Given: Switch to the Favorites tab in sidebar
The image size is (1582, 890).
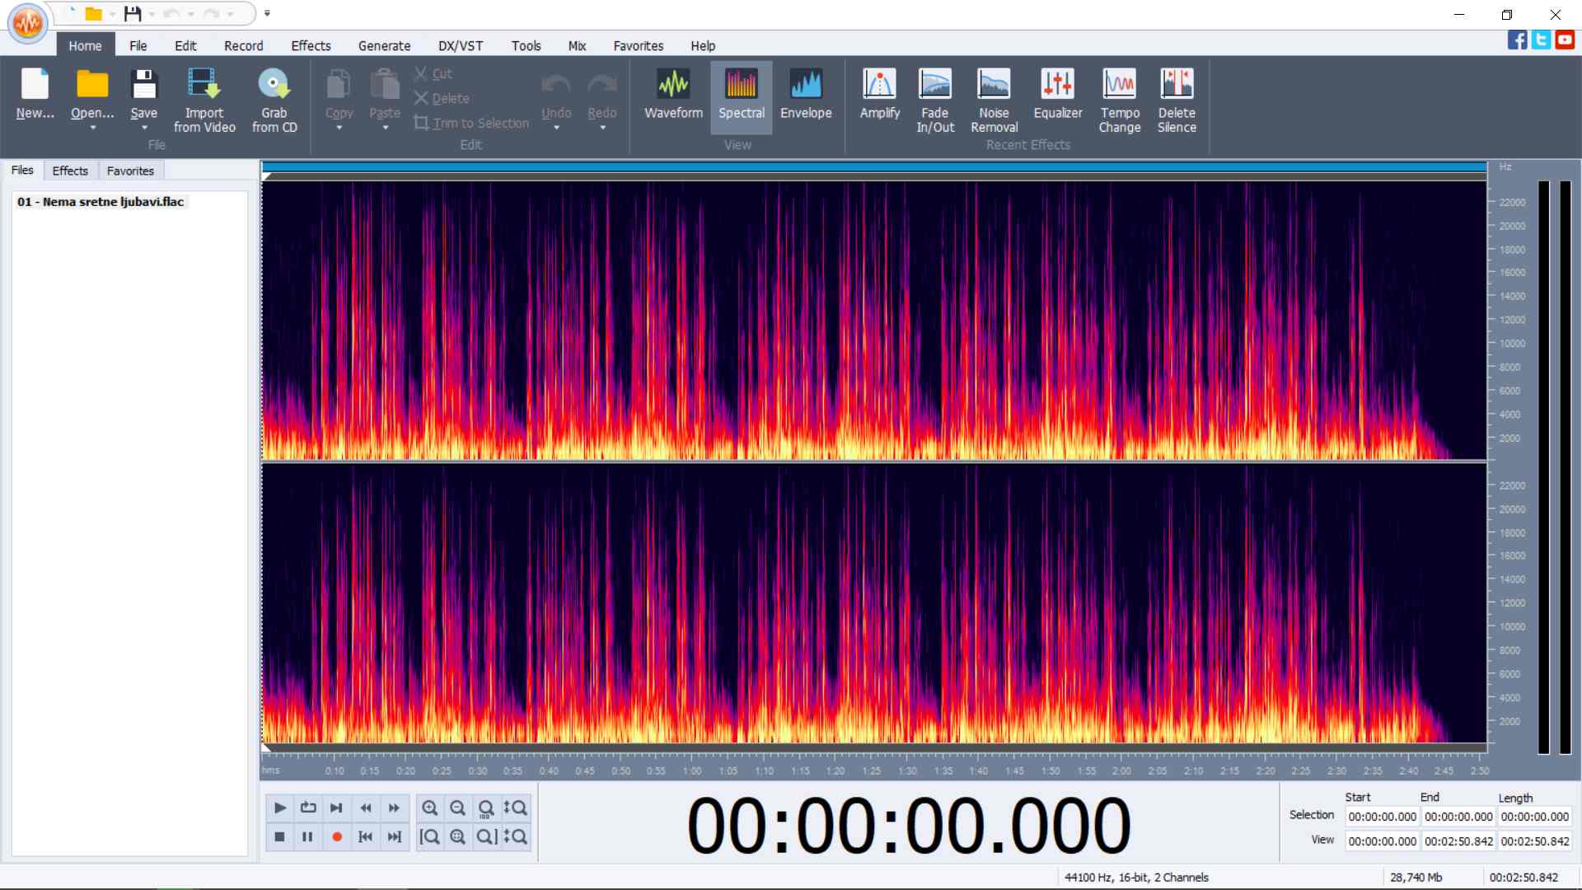Looking at the screenshot, I should point(130,171).
